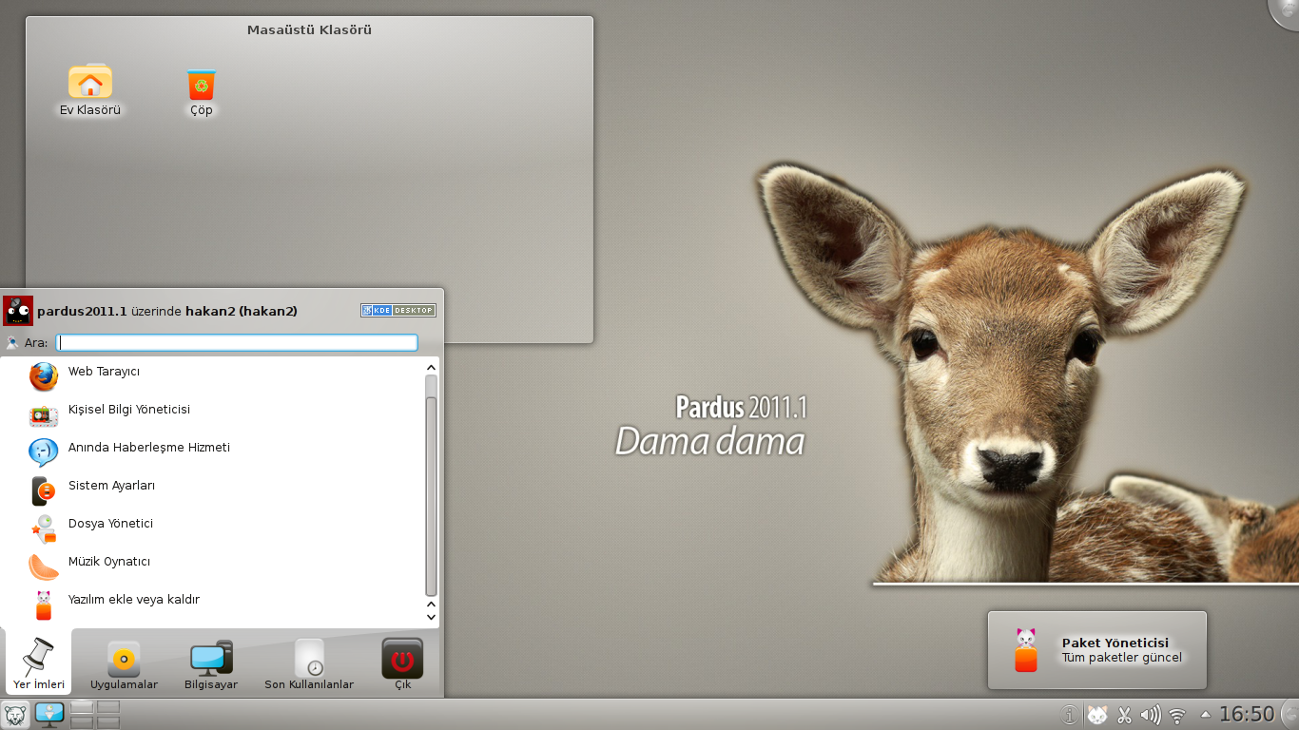Click the 16:50 clock

tap(1247, 714)
